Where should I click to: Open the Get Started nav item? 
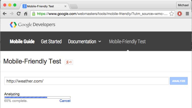click(51, 41)
